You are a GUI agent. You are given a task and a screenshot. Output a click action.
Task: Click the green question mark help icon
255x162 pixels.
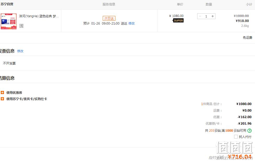point(250,130)
